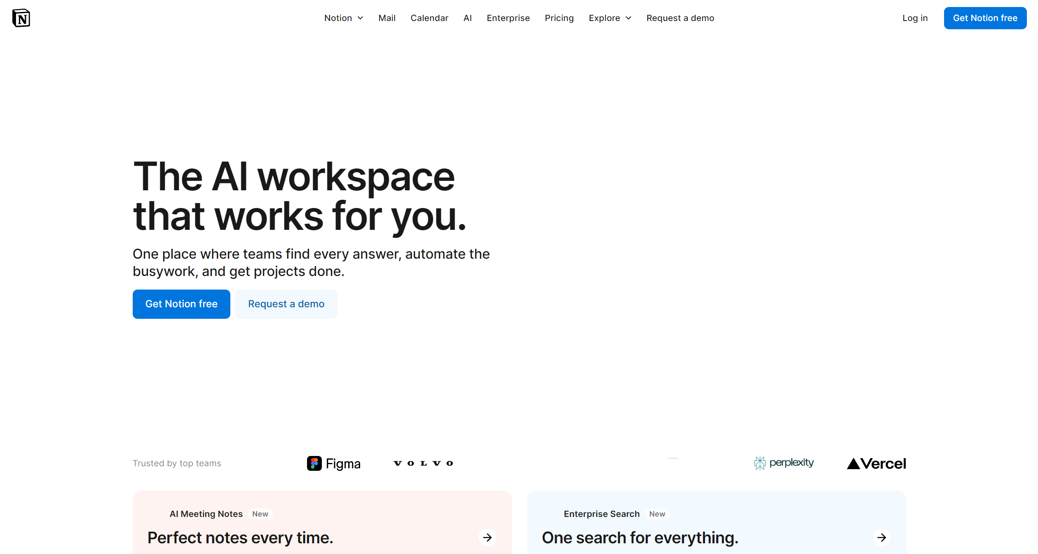
Task: Open Calendar in the navigation bar
Action: click(429, 18)
